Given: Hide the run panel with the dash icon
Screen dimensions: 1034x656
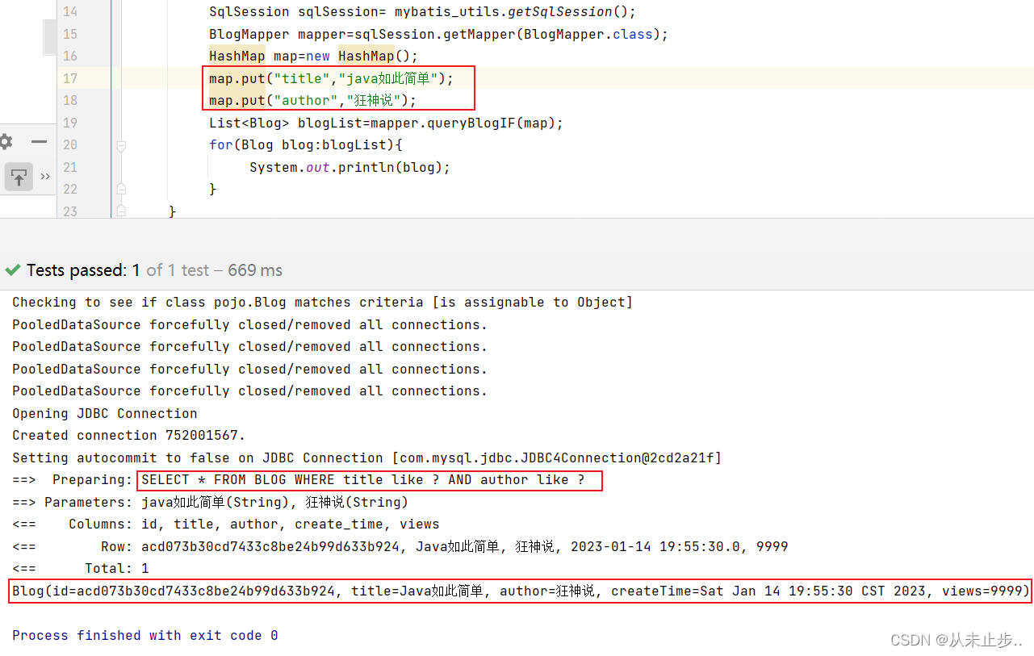Looking at the screenshot, I should point(39,142).
